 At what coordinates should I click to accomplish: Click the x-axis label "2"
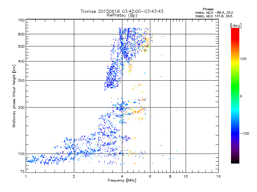tap(74, 176)
